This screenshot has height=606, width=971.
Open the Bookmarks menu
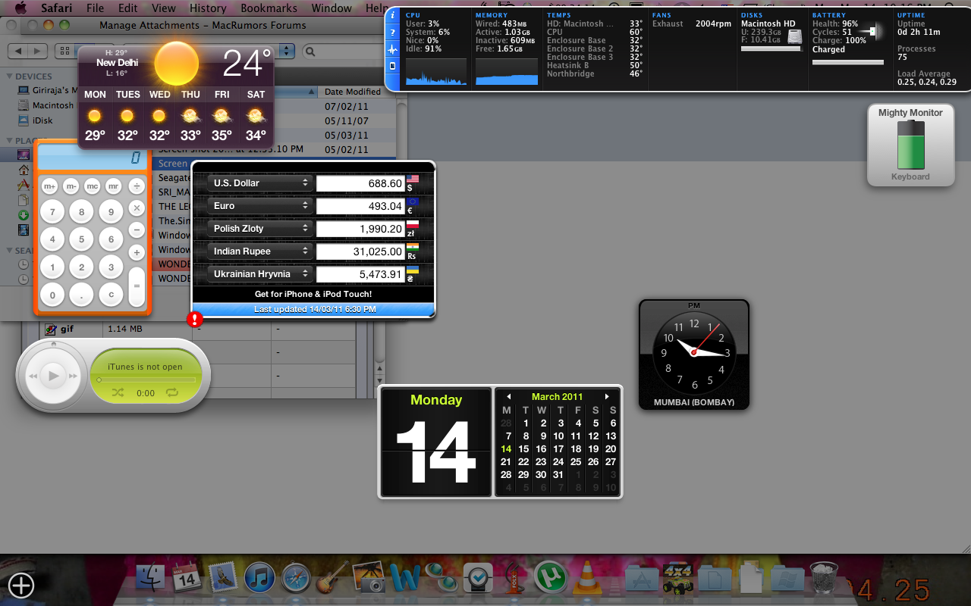coord(268,8)
